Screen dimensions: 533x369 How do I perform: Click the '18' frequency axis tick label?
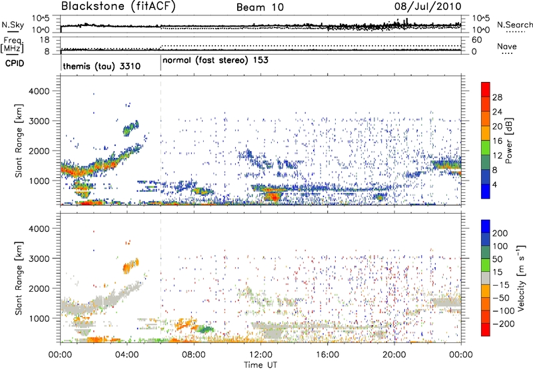[45, 40]
